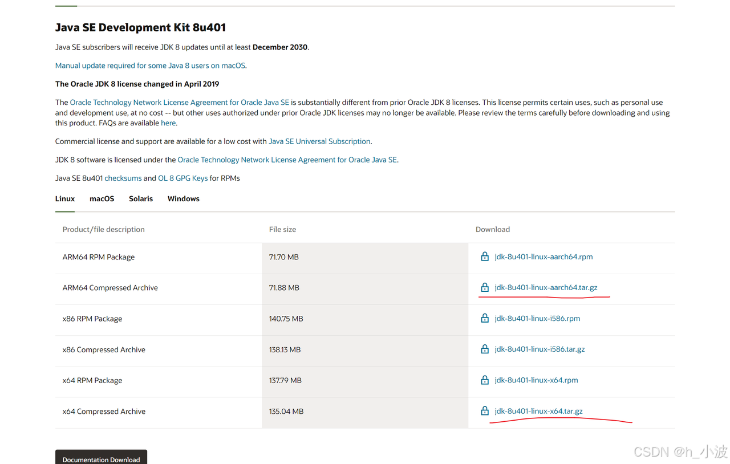The width and height of the screenshot is (730, 464).
Task: Click the Product/file description column header
Action: point(104,229)
